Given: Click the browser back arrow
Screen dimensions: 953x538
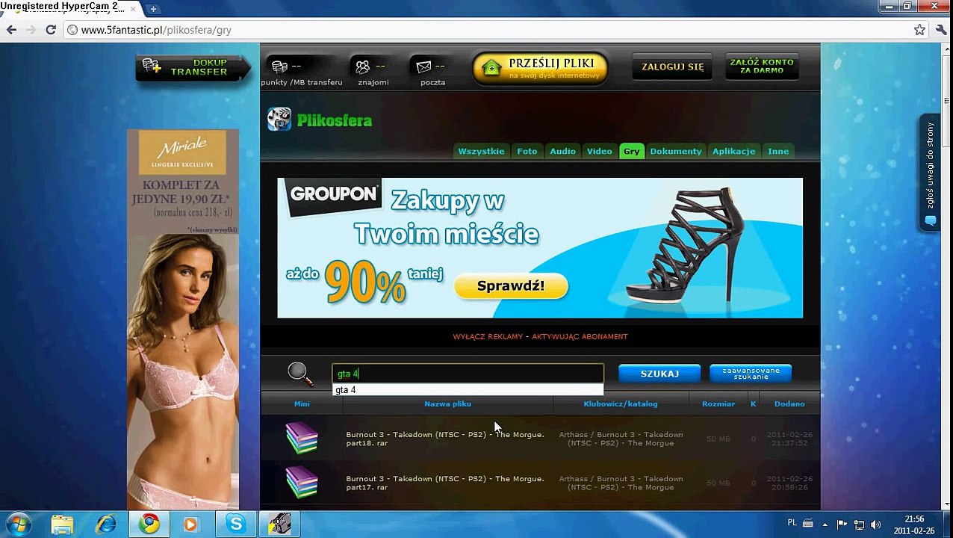Looking at the screenshot, I should 11,30.
